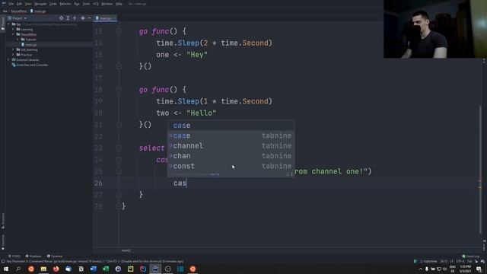Image resolution: width=487 pixels, height=274 pixels.
Task: Expand the old_learning folder
Action: coord(13,49)
